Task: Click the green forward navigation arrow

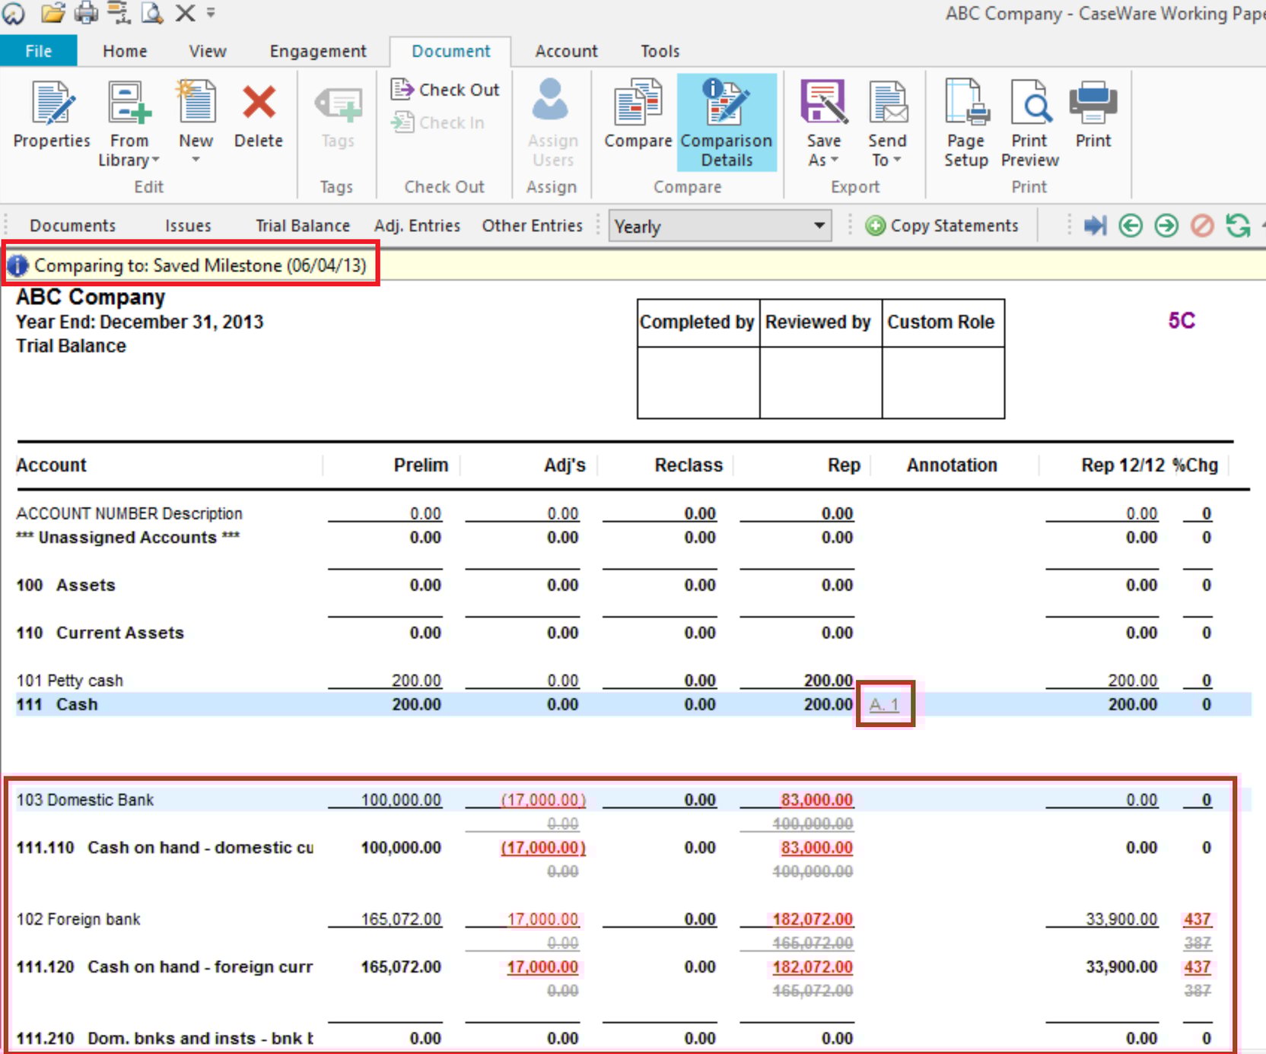Action: (x=1166, y=225)
